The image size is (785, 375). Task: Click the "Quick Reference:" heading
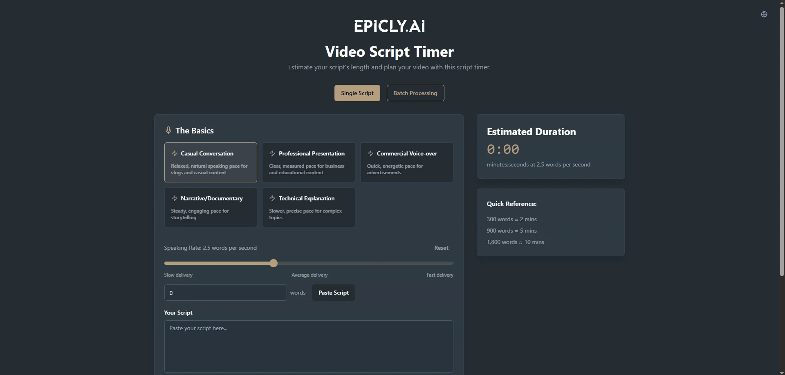tap(511, 204)
